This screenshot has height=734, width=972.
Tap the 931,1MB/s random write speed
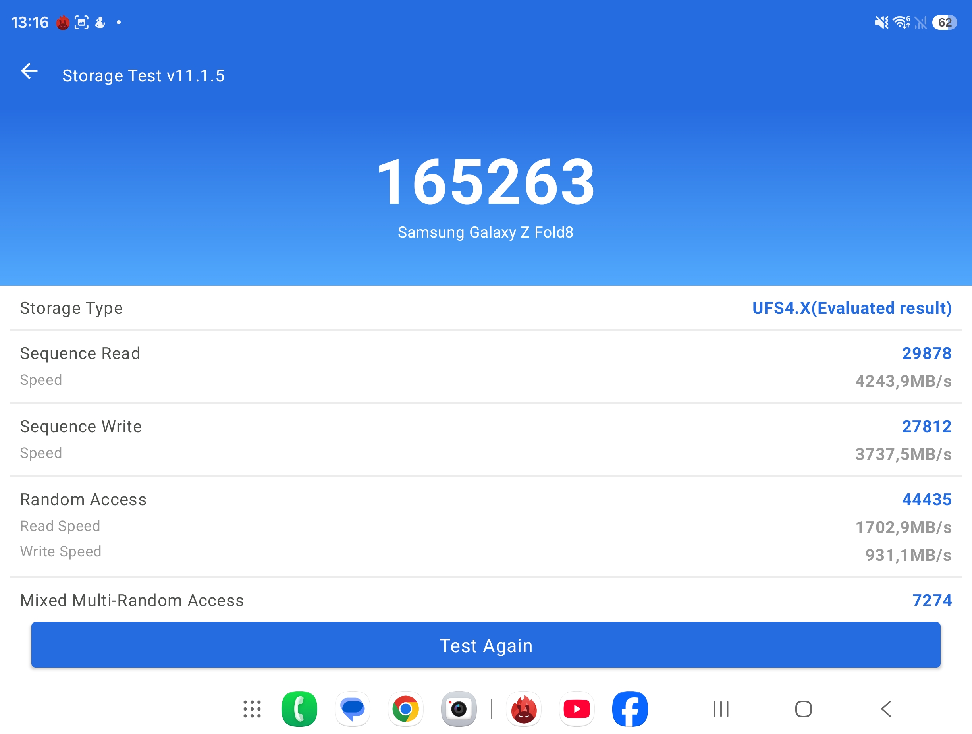pyautogui.click(x=908, y=555)
